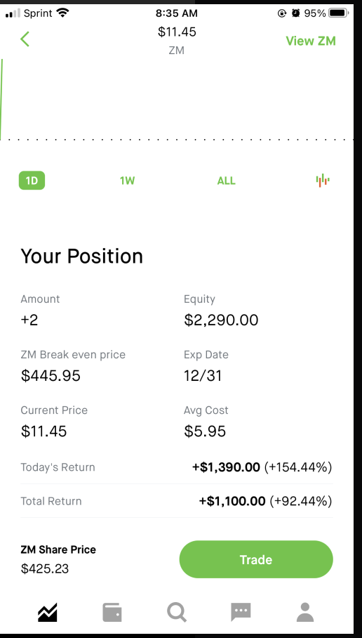This screenshot has width=362, height=638.
Task: Open the search magnifier tab
Action: [177, 613]
